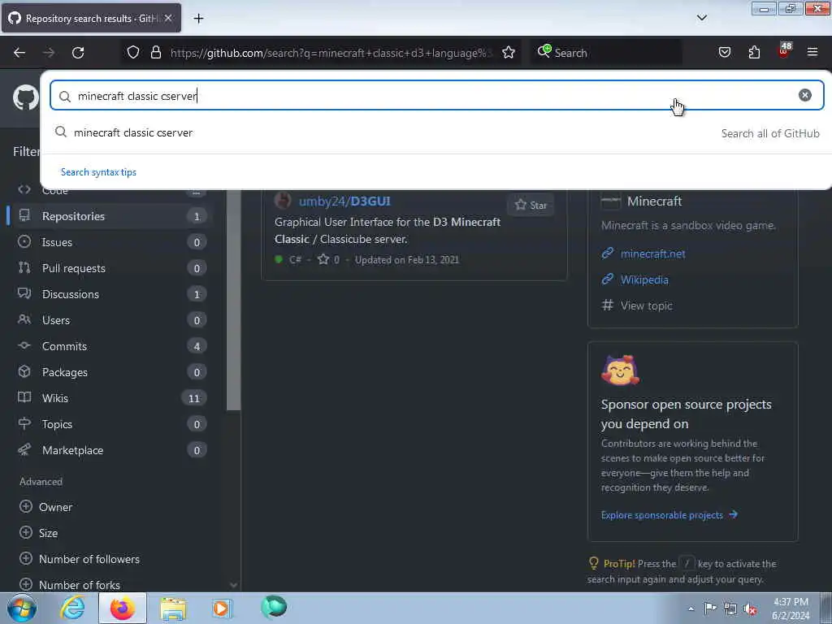This screenshot has height=624, width=832.
Task: Click the site security padlock icon
Action: point(155,53)
